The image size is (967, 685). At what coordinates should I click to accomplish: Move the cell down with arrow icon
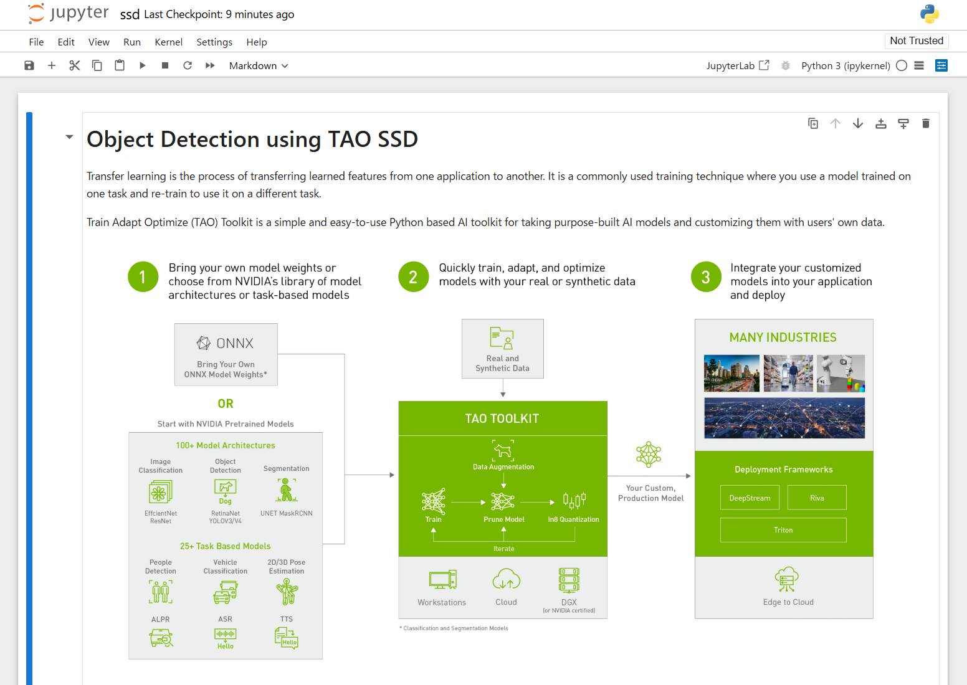click(858, 123)
